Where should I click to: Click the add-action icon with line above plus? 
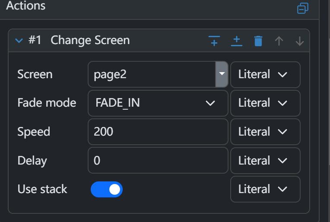click(x=214, y=41)
